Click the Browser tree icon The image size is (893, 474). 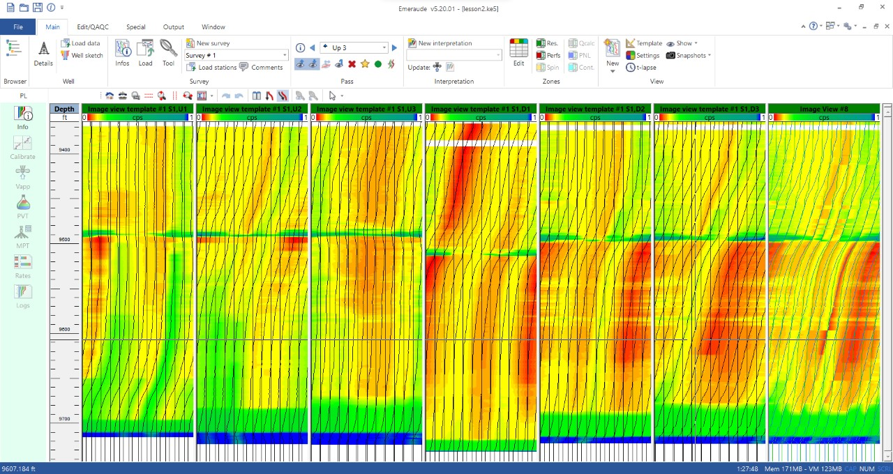(x=13, y=48)
